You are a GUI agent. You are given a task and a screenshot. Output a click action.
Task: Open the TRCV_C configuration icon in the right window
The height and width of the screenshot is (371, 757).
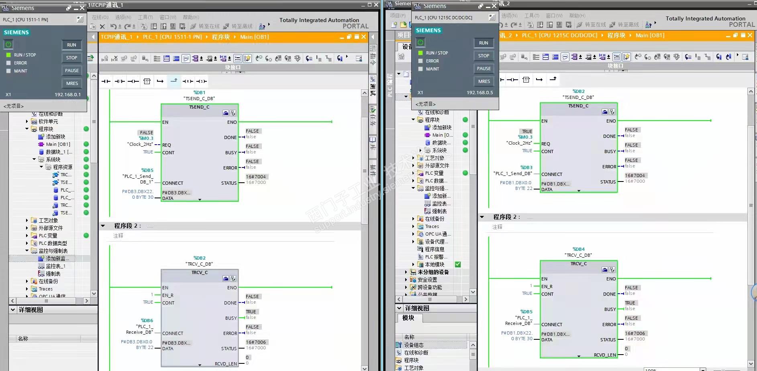(605, 270)
